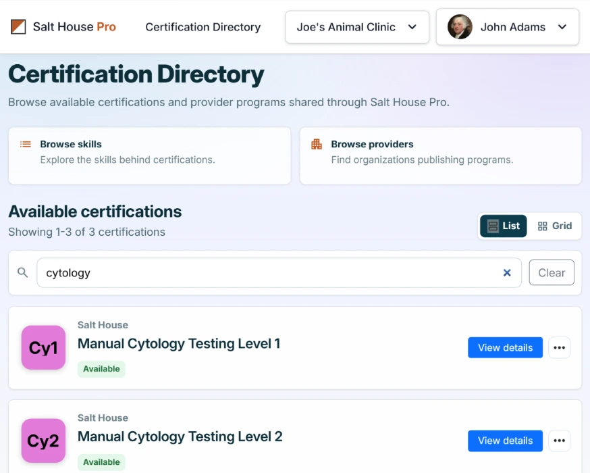Expand the Joe's Animal Clinic dropdown
590x473 pixels.
coord(356,27)
